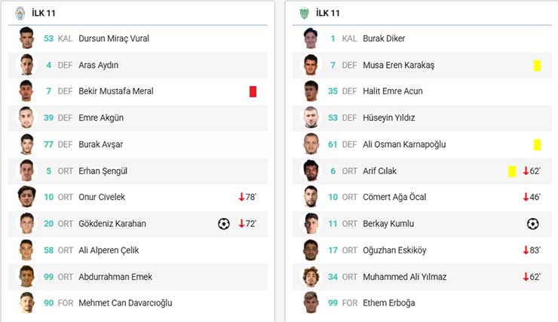Image resolution: width=558 pixels, height=322 pixels.
Task: Click Ali Osman Karnapoğlu's yellow card icon
Action: coord(537,144)
